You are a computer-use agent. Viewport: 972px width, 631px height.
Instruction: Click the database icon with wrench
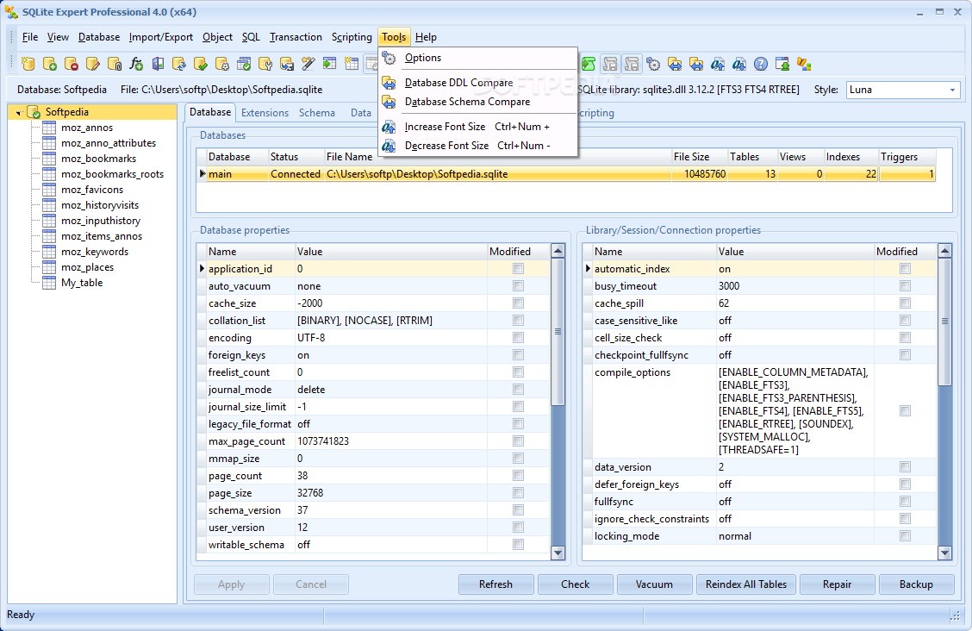point(265,64)
